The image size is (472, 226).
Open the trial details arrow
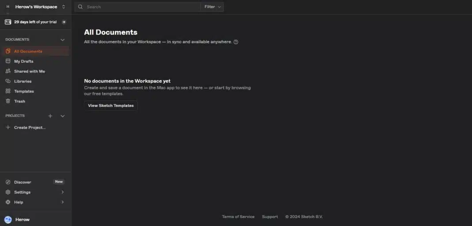pyautogui.click(x=64, y=22)
